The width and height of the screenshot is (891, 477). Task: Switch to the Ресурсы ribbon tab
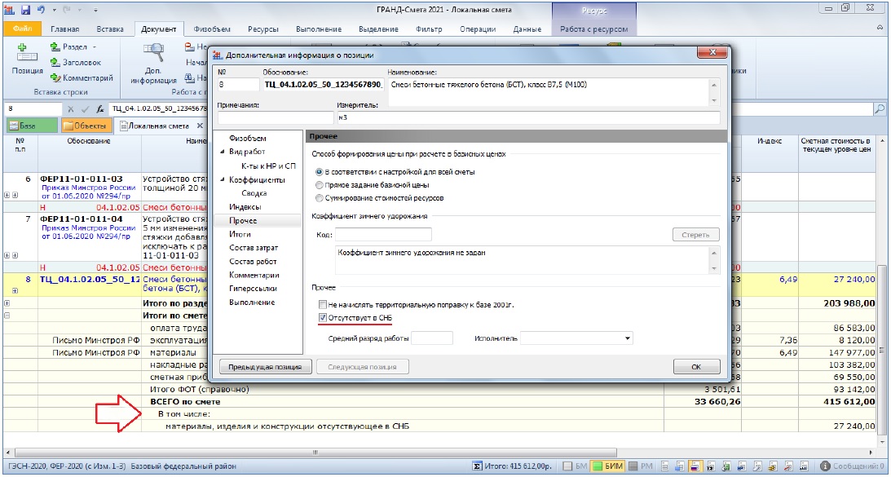click(262, 29)
